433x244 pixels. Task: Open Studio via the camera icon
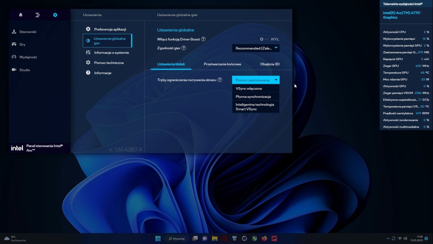pos(14,69)
